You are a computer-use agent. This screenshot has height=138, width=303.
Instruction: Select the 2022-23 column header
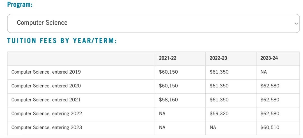(218, 58)
